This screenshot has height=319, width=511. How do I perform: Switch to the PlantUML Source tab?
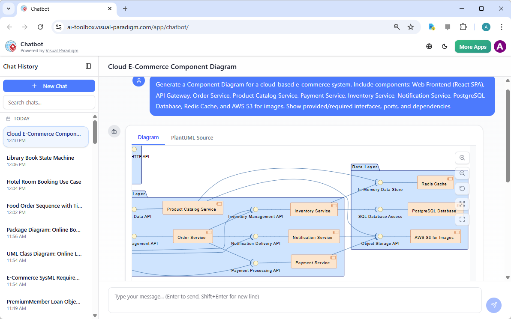[x=192, y=137]
